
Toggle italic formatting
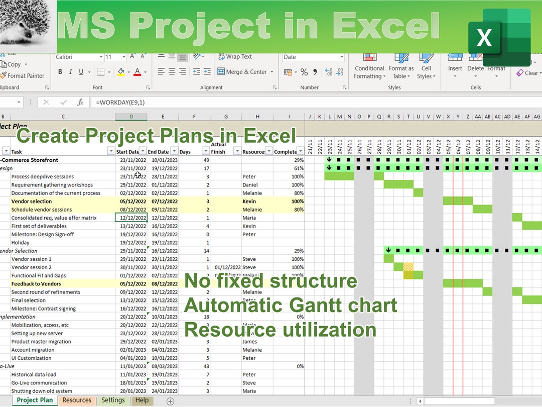(x=70, y=72)
